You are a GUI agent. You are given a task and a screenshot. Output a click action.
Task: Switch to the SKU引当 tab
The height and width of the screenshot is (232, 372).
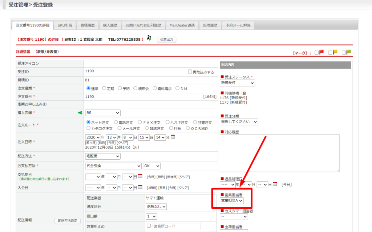65,25
